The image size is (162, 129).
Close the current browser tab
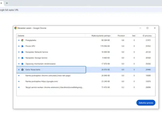coord(1,3)
